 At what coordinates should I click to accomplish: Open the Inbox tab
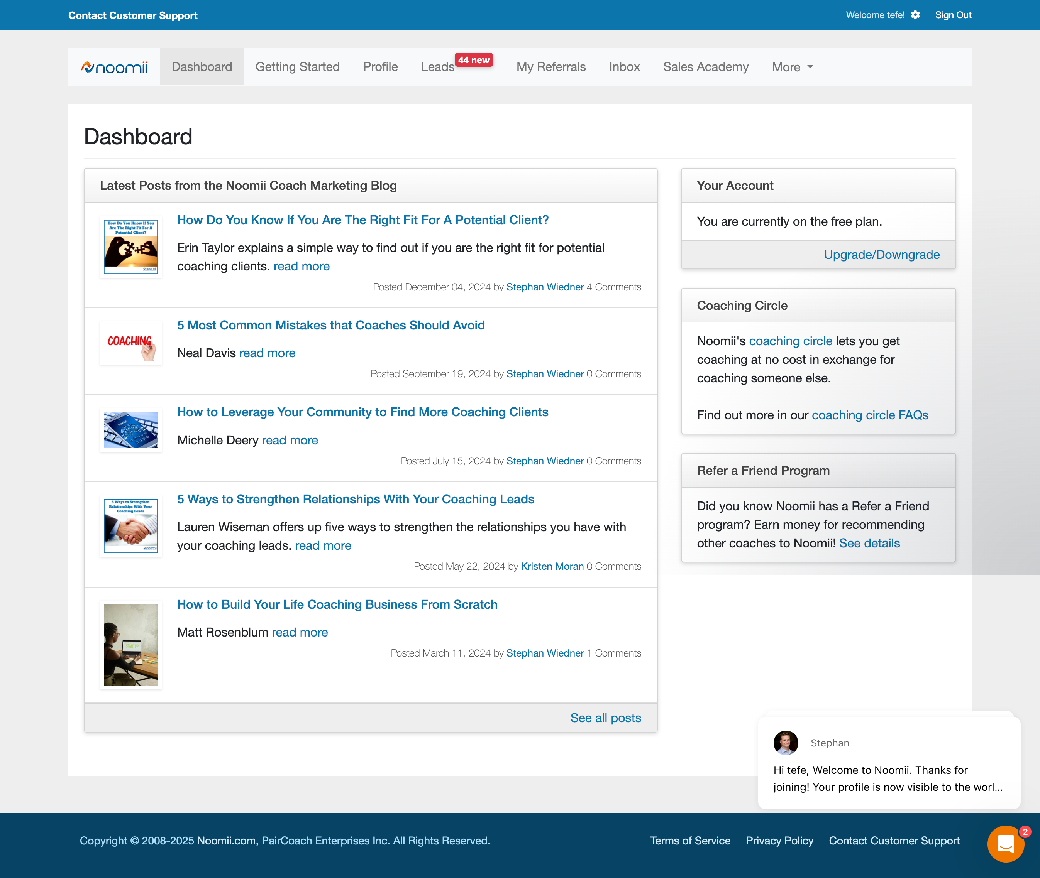(624, 67)
